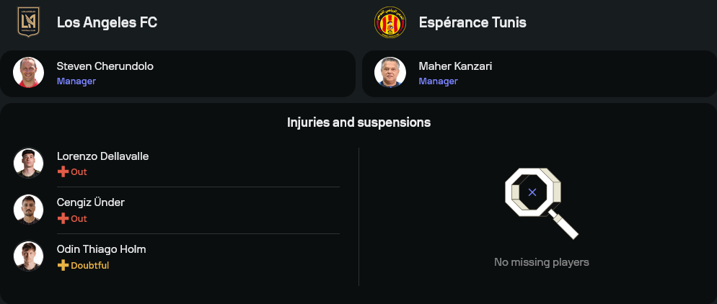Open Steven Cherundolo's manager photo
717x304 pixels.
click(x=29, y=73)
